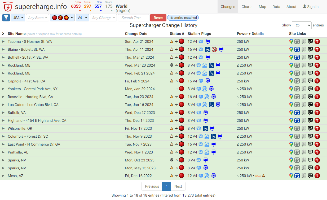Expand the Tacoma - S Hosmer St row
Image resolution: width=327 pixels, height=200 pixels.
click(3, 41)
